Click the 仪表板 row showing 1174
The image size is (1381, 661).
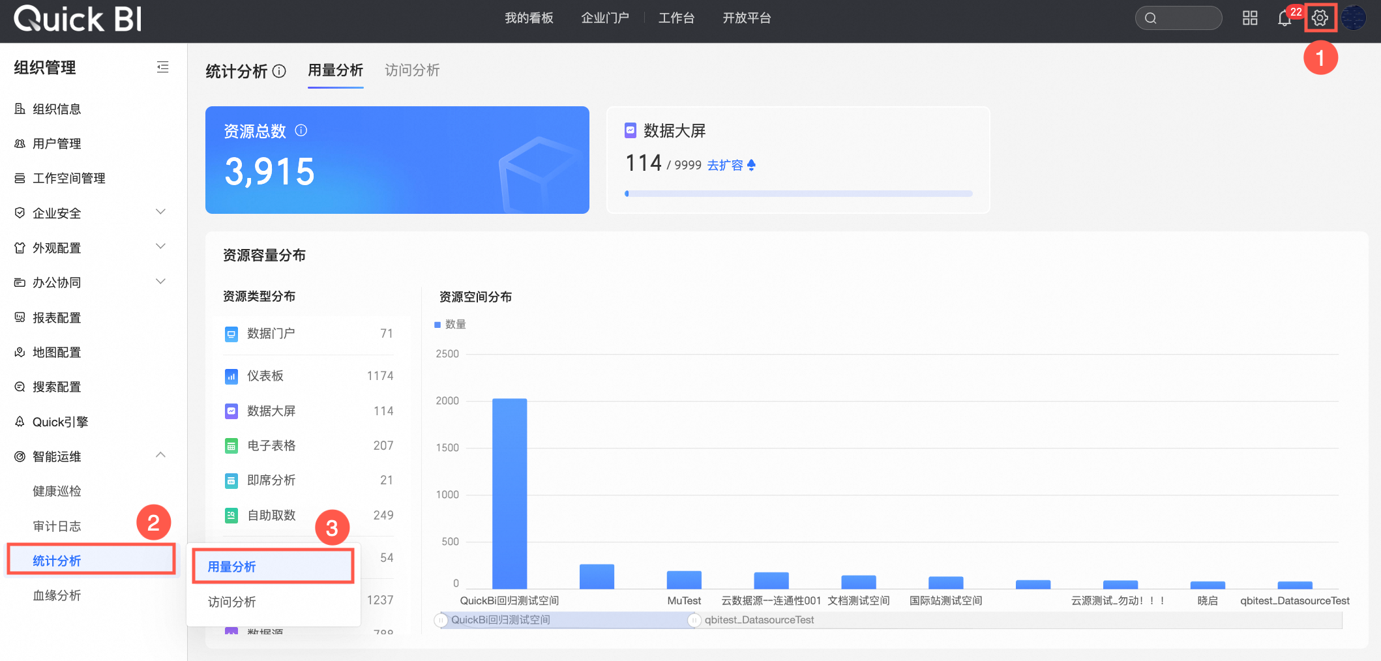[309, 376]
